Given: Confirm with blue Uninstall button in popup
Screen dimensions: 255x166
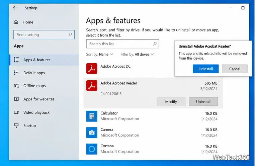Looking at the screenshot, I should (x=205, y=69).
